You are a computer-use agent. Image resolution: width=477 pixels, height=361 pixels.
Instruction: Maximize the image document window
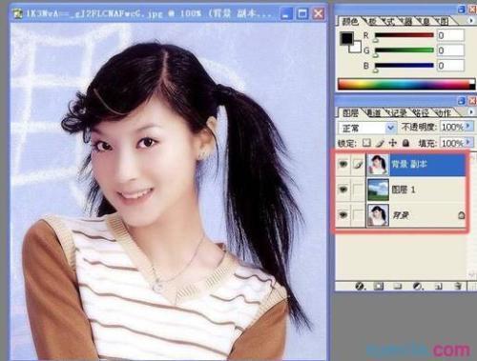302,14
